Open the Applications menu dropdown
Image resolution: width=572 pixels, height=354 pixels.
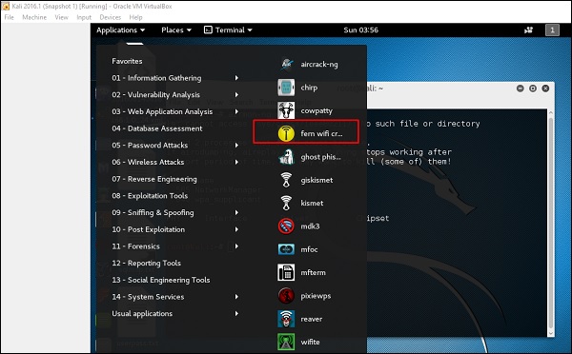click(120, 30)
